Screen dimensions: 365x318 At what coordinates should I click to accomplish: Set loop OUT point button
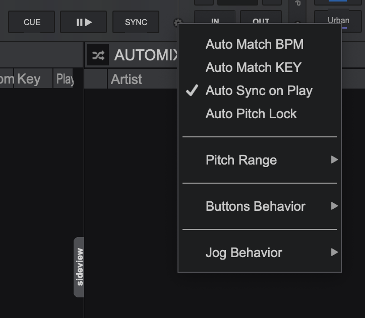pyautogui.click(x=261, y=18)
